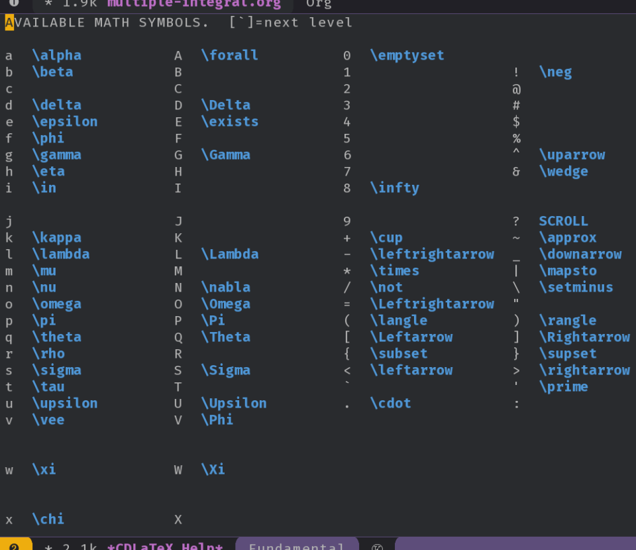Click the SCROLL entry next to question mark
This screenshot has height=550, width=636.
click(563, 221)
